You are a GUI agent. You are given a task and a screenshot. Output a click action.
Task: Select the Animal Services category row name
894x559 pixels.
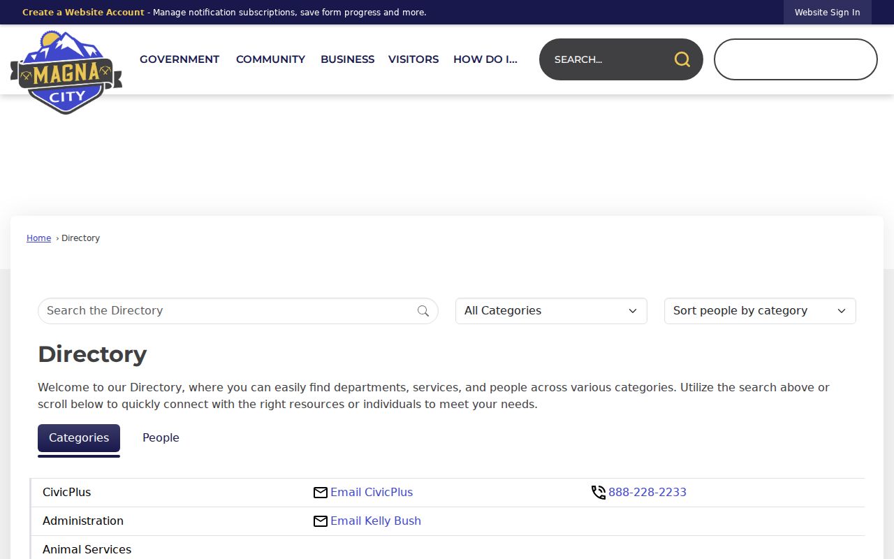pyautogui.click(x=87, y=550)
